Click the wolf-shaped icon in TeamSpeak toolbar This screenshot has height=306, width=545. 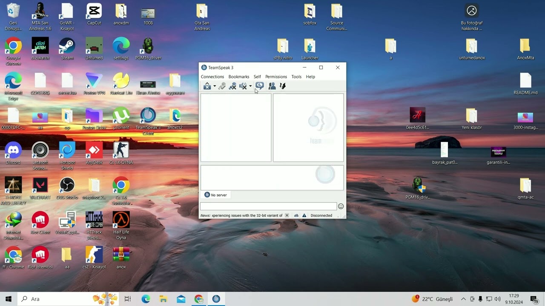[x=282, y=86]
